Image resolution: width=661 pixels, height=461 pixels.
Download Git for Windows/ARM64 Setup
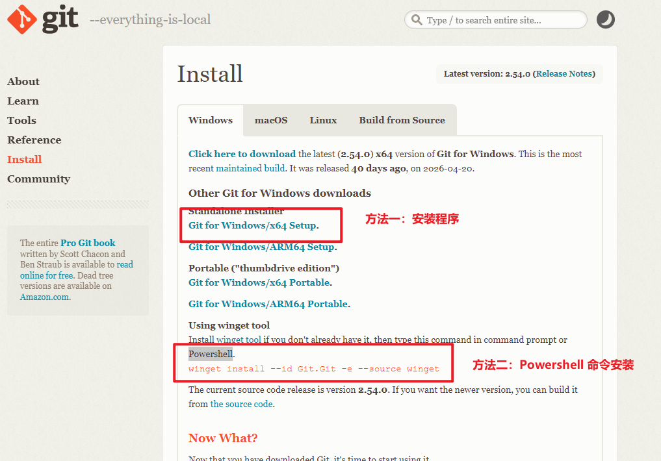(x=261, y=247)
